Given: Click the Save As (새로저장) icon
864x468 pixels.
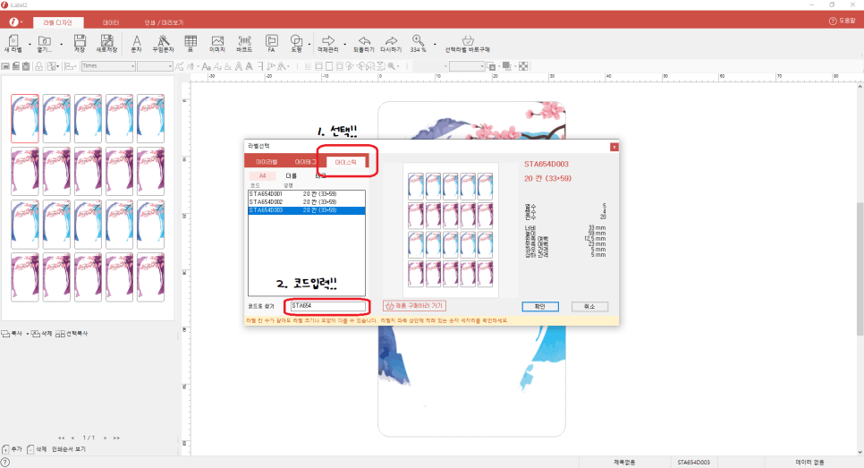Looking at the screenshot, I should coord(107,41).
